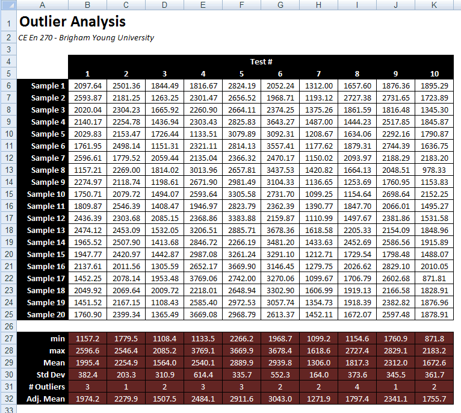Click min value 1157.2

click(88, 338)
